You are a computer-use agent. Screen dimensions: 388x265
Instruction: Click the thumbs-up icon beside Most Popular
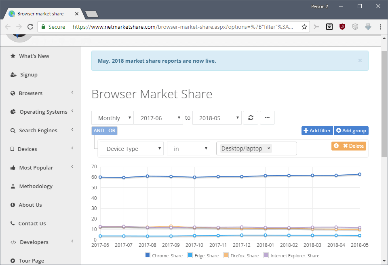tap(13, 167)
